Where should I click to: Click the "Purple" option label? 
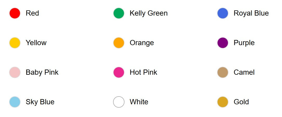click(244, 43)
